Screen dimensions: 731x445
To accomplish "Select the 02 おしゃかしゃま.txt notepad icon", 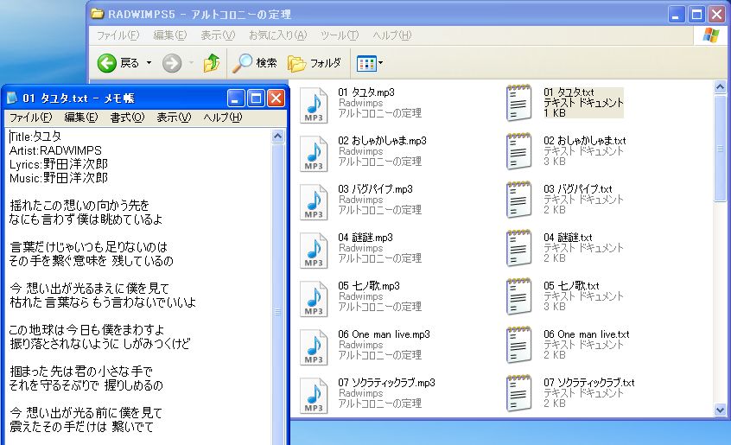I will [x=519, y=151].
